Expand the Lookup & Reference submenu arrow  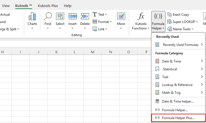pyautogui.click(x=202, y=85)
